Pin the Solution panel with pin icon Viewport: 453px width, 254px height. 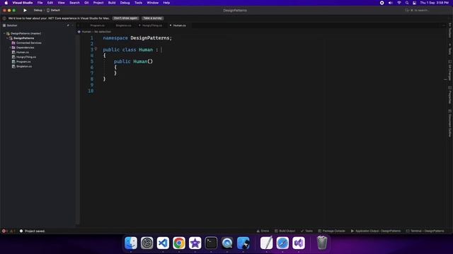pyautogui.click(x=68, y=25)
